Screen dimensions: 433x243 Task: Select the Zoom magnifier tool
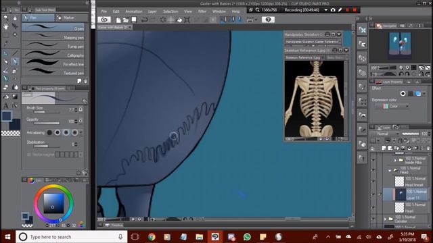(x=6, y=18)
